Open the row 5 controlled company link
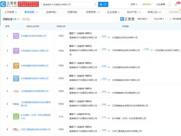Screen dimensions: 181x136 [x=34, y=91]
